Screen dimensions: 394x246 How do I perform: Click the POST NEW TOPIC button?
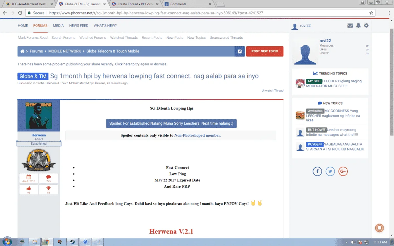(x=265, y=51)
